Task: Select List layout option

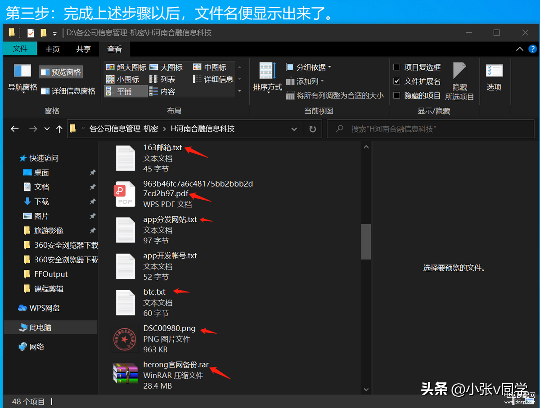Action: coord(162,79)
